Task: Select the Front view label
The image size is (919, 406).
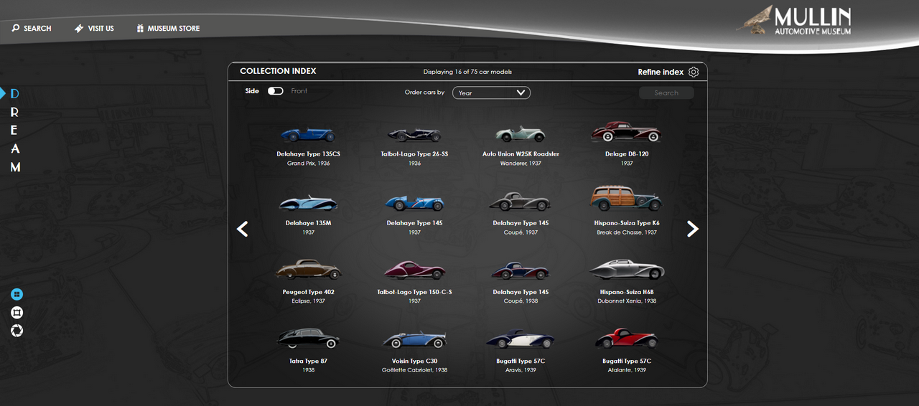Action: point(299,91)
